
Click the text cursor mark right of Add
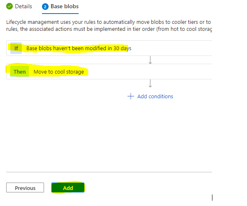click(x=212, y=197)
